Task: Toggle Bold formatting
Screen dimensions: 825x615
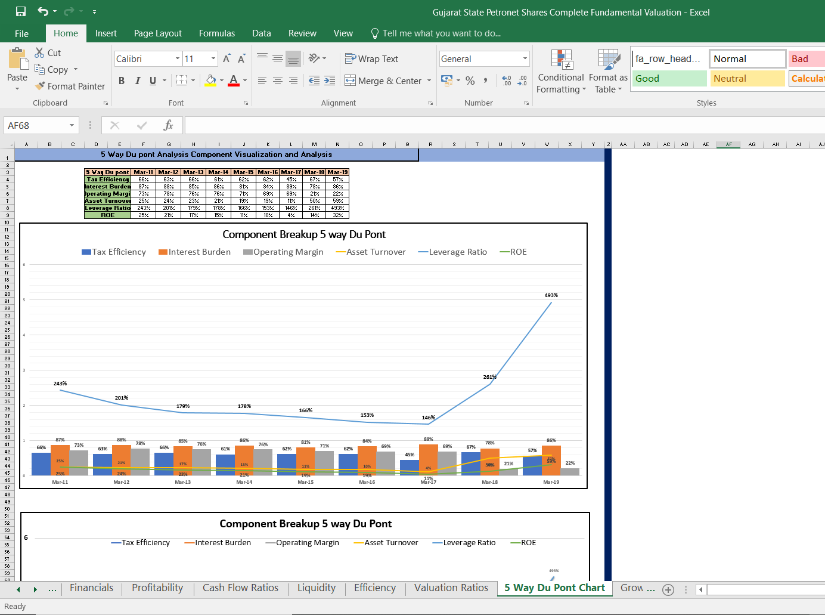Action: tap(122, 81)
